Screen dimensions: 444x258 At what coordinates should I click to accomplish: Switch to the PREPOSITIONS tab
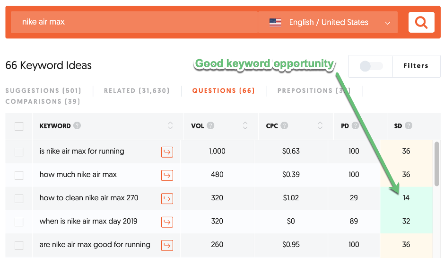(x=314, y=90)
